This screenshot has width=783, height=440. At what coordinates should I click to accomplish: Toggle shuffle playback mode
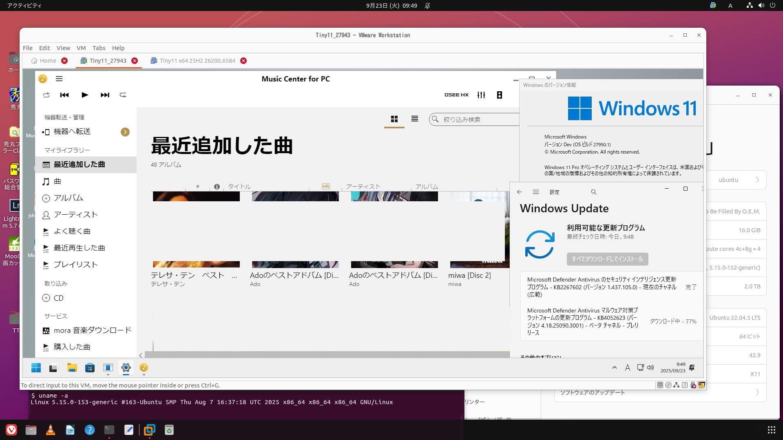point(46,95)
